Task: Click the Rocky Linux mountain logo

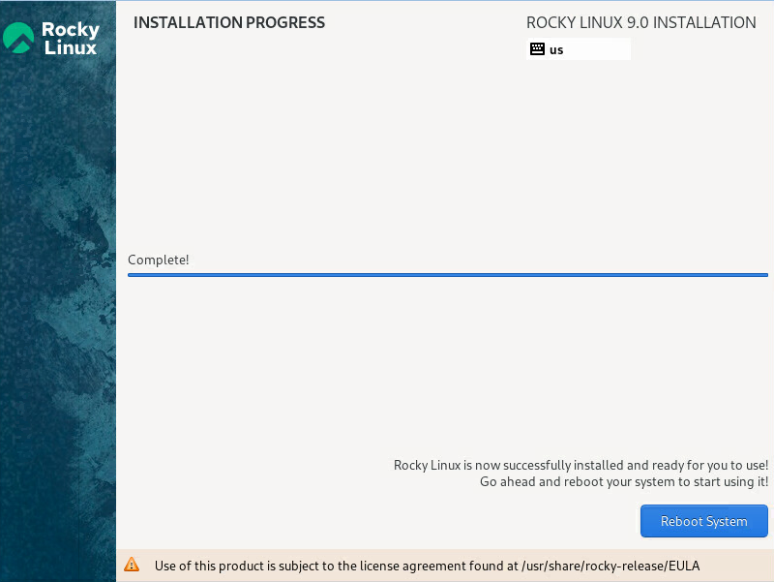Action: [18, 38]
